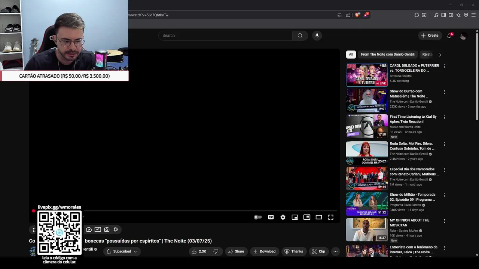The height and width of the screenshot is (269, 479).
Task: Open the Show do Milhão 51:32 thumbnail
Action: (367, 204)
